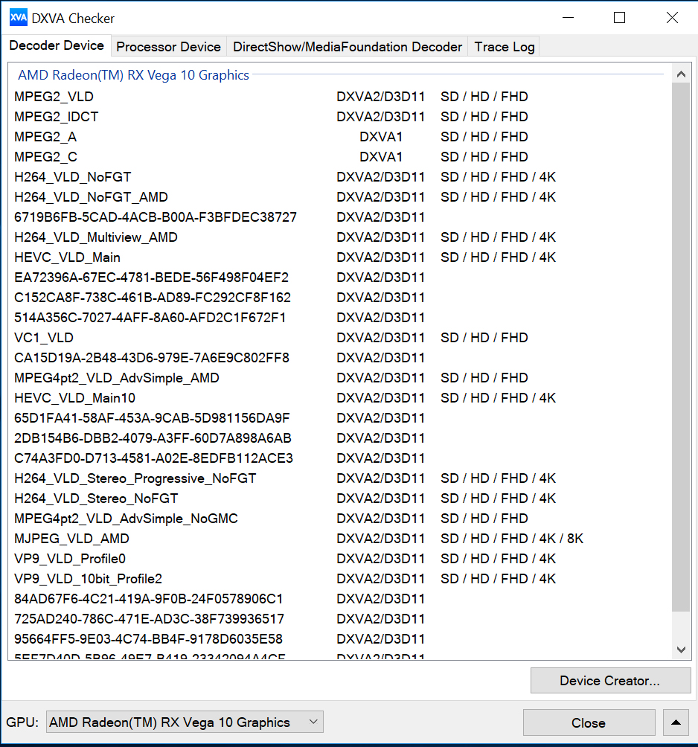Select the VP9_VLD_10bit_Profile2 row

pos(339,579)
